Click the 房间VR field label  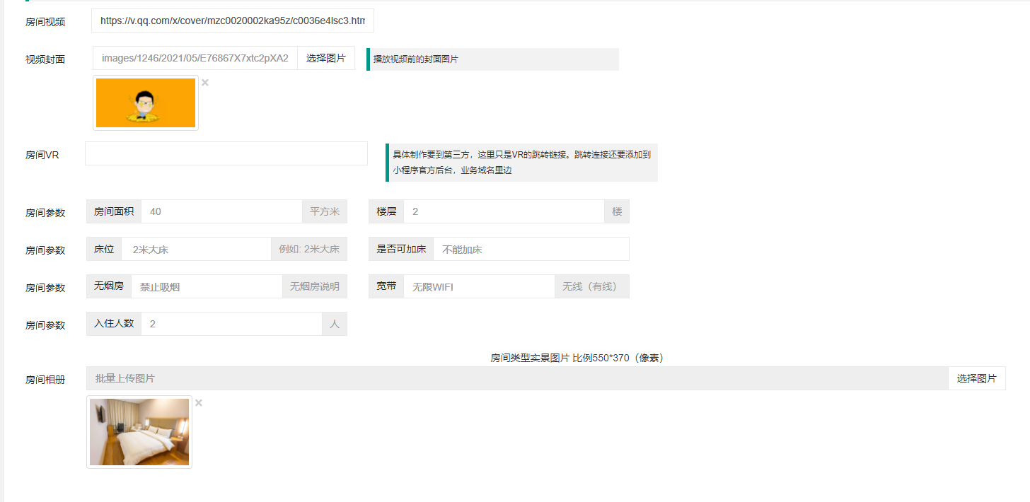point(42,155)
